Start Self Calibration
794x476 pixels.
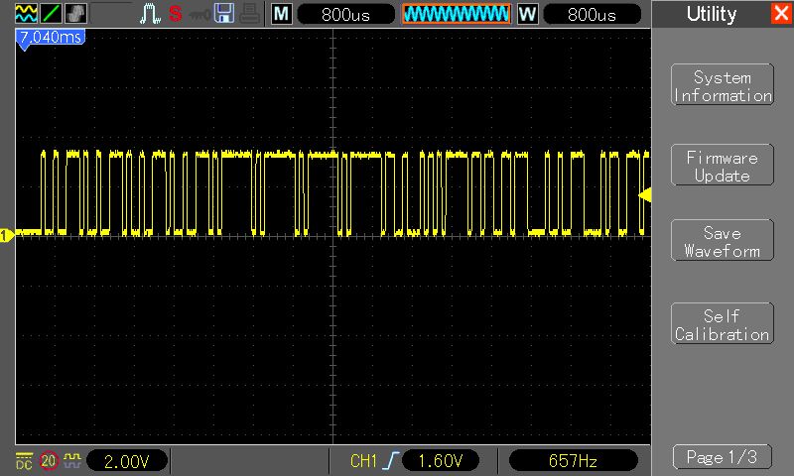tap(722, 325)
